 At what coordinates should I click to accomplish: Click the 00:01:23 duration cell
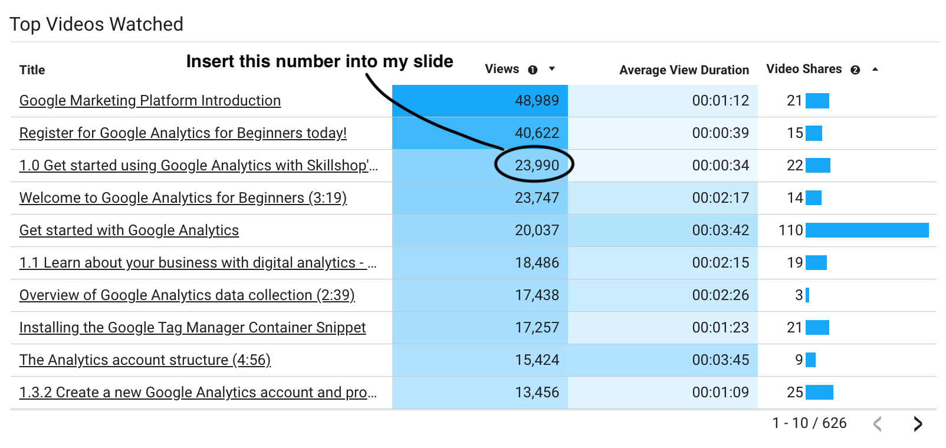pos(663,328)
